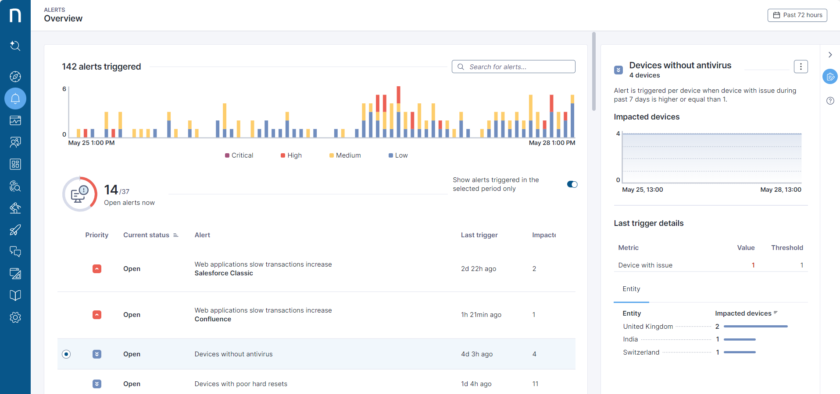Open the compass explore icon in sidebar
The width and height of the screenshot is (840, 394).
click(15, 77)
